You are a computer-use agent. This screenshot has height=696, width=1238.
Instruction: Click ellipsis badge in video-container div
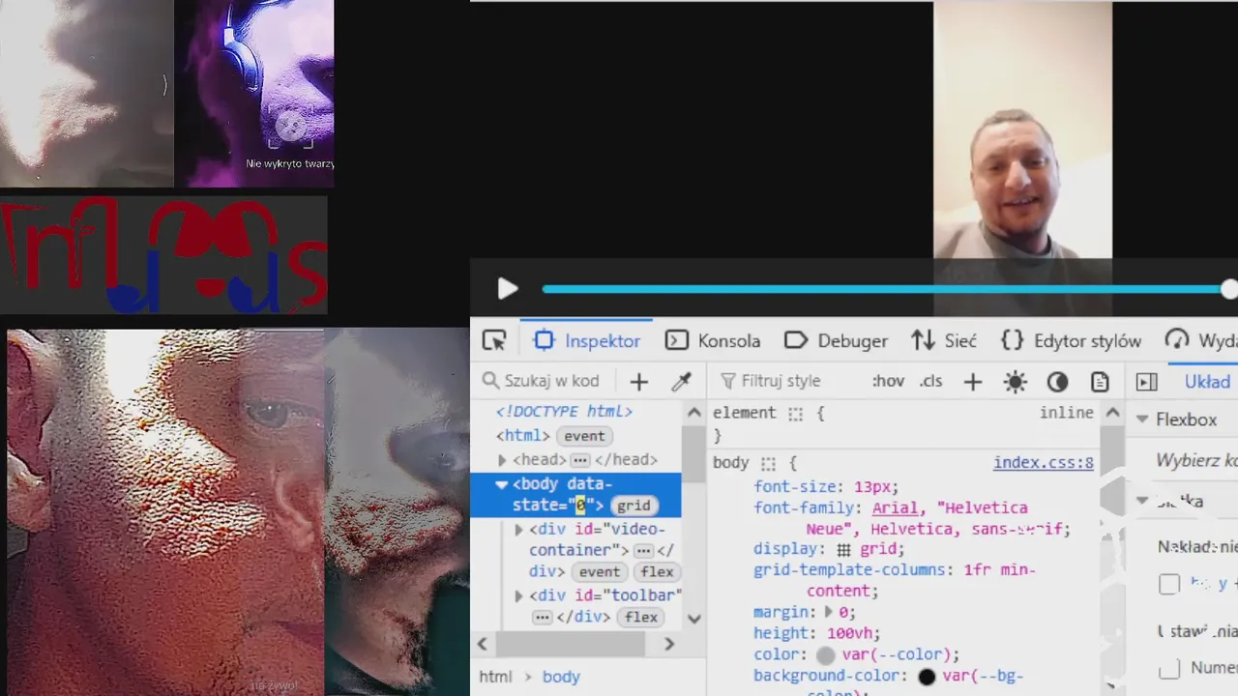click(x=643, y=550)
